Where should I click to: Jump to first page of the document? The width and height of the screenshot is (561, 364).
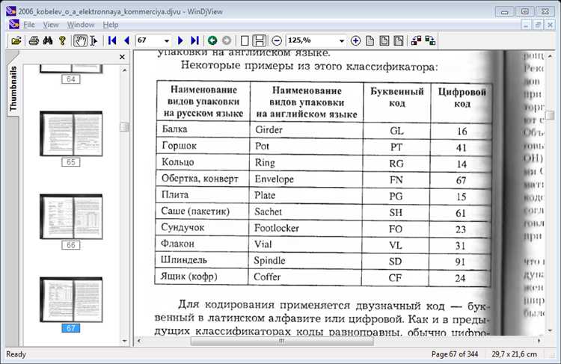[x=112, y=41]
